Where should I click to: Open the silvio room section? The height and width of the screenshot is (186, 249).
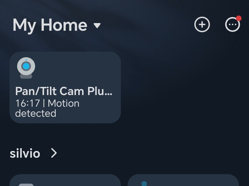(25, 153)
